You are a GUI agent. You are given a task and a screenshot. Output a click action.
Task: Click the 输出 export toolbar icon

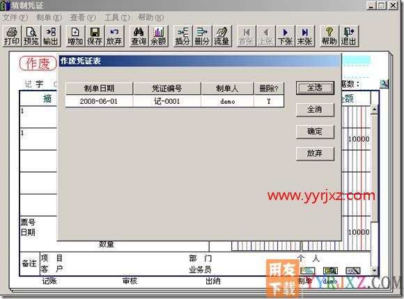pos(51,36)
